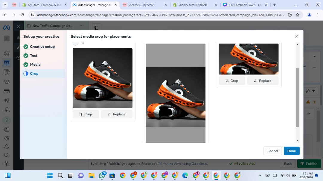Viewport: 323px width, 181px height.
Task: Click the dialog vertical scrollbar thumb
Action: click(x=298, y=97)
